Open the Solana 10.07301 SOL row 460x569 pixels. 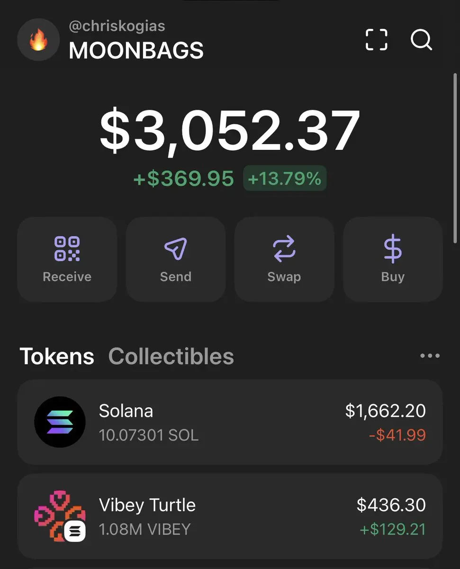click(230, 422)
